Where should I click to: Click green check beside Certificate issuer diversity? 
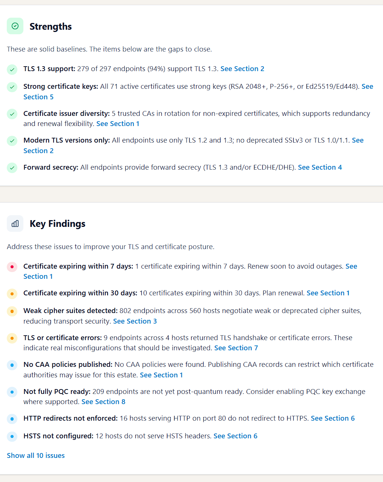(x=12, y=114)
